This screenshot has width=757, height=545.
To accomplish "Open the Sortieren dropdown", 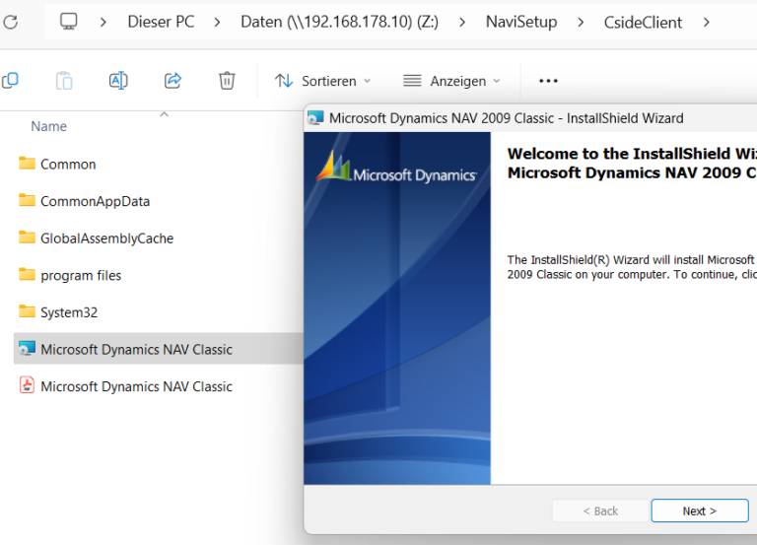I will point(323,81).
